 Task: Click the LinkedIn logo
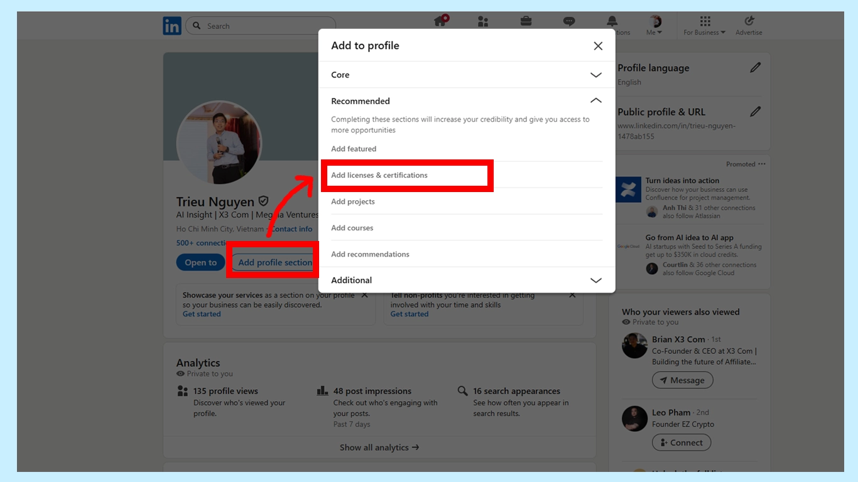pos(171,25)
